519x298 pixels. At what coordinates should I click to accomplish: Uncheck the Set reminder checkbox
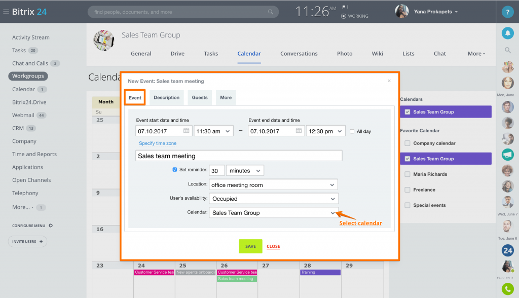(175, 170)
